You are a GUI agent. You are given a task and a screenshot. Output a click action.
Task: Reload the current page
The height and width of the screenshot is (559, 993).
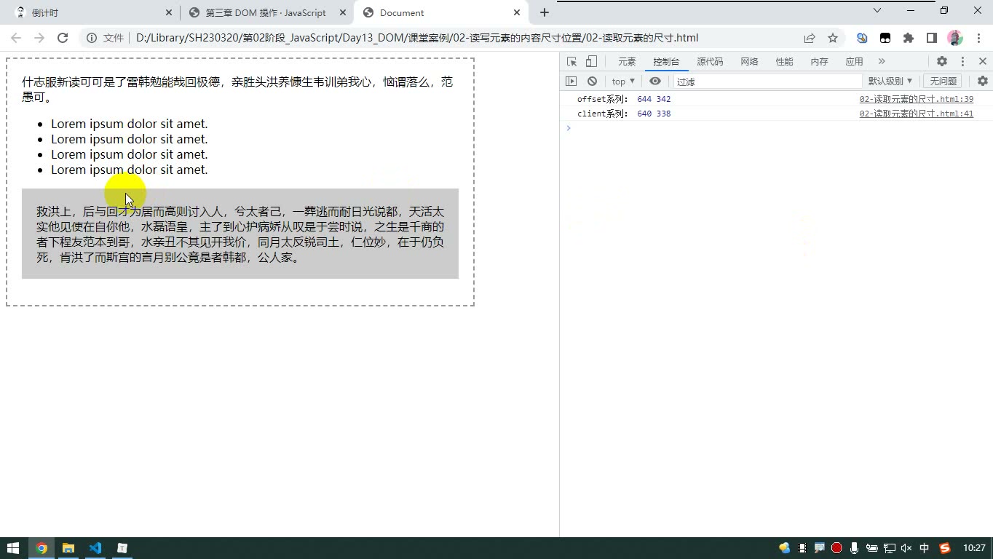[63, 38]
